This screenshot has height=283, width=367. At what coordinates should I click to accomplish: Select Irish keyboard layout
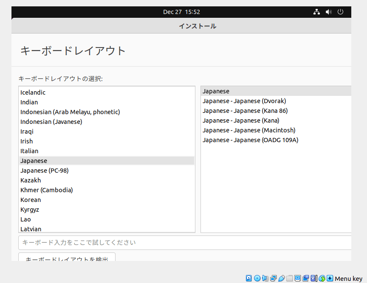point(107,141)
